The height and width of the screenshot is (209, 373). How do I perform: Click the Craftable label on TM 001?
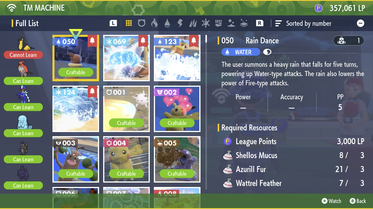point(126,123)
